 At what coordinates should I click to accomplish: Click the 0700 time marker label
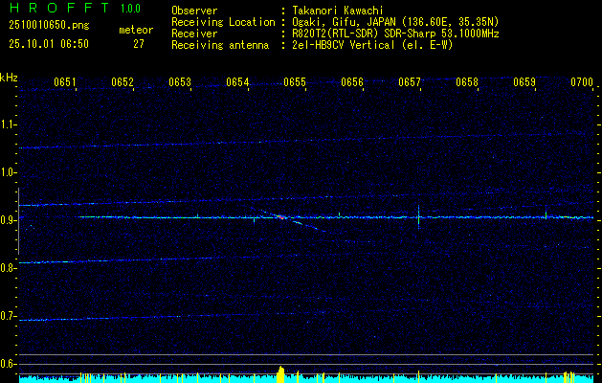(x=582, y=82)
